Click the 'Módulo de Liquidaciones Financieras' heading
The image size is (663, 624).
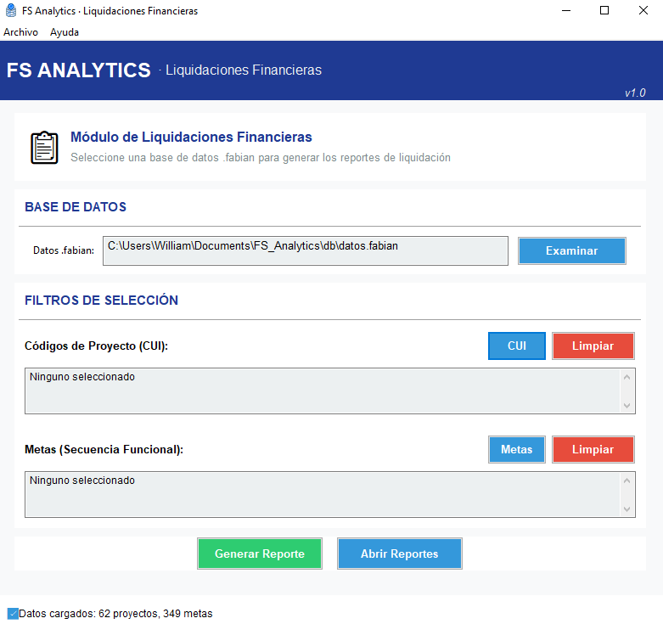click(191, 137)
